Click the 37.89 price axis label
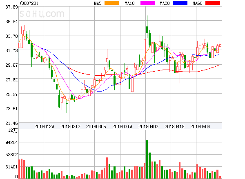Screen dimensions: 245x179 tap(11, 7)
